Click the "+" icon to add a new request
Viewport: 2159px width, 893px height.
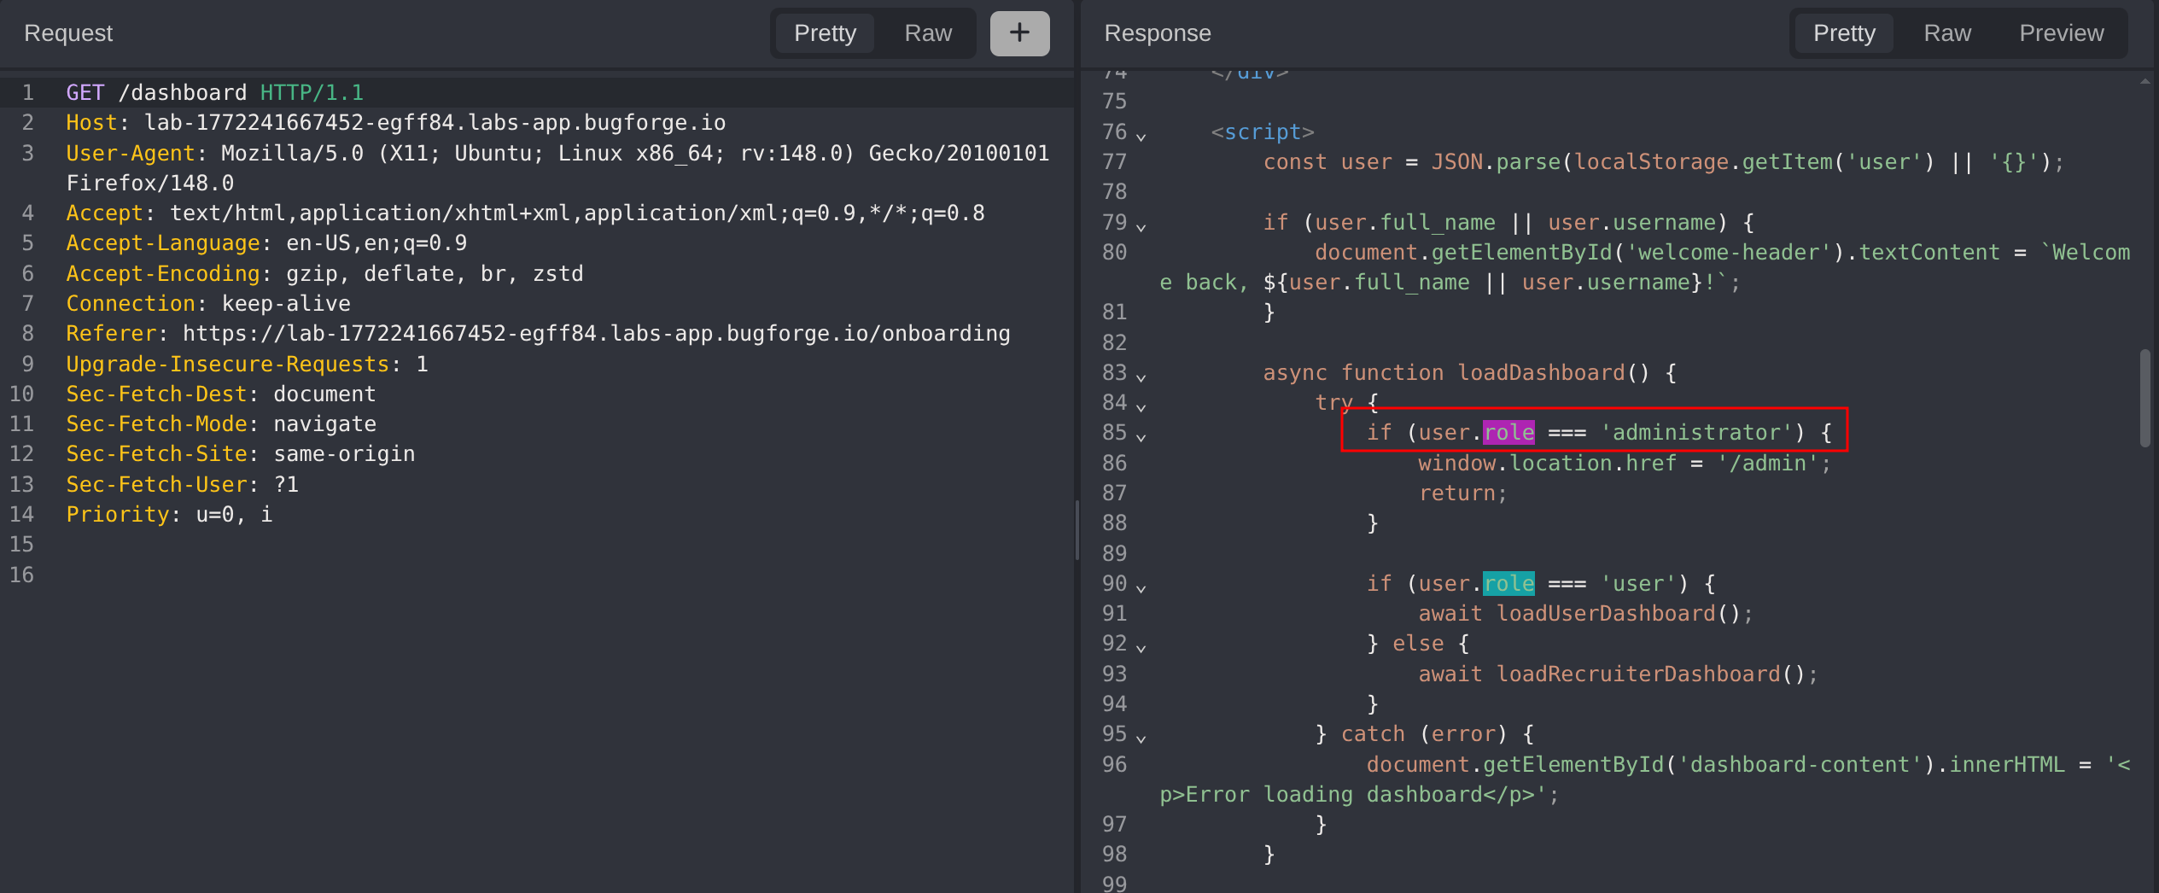coord(1019,33)
